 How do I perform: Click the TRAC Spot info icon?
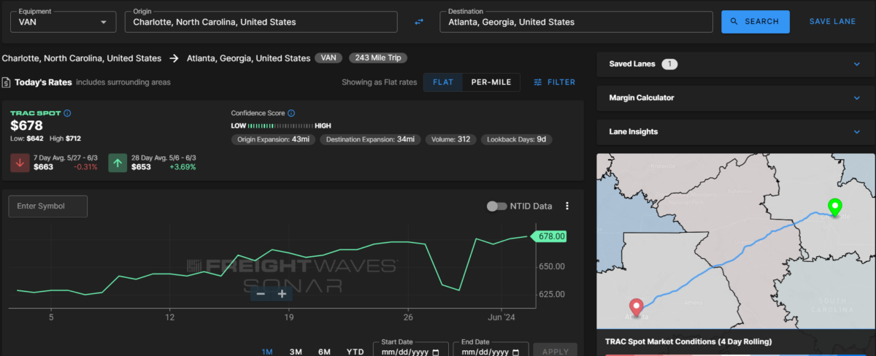[67, 114]
